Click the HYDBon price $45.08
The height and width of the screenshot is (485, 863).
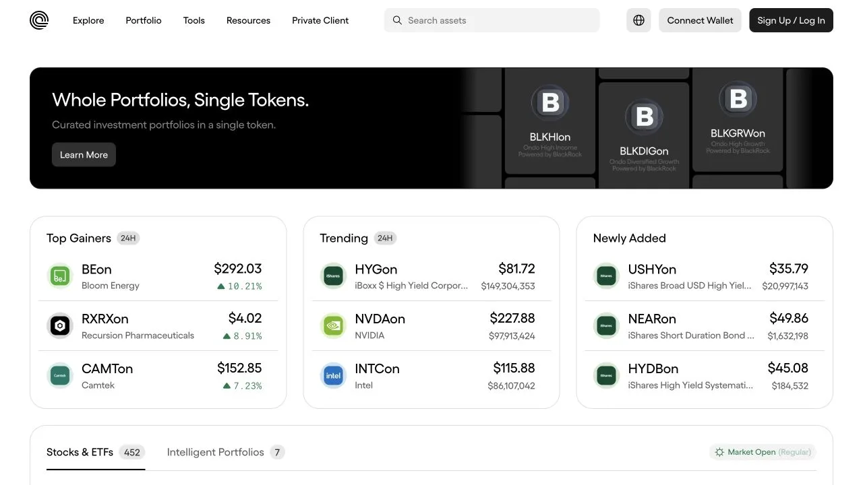point(788,368)
